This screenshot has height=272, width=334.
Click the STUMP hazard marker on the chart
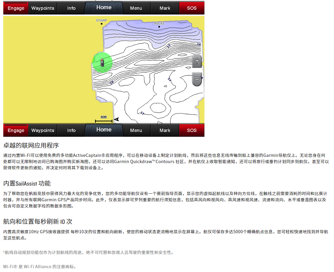pos(101,23)
